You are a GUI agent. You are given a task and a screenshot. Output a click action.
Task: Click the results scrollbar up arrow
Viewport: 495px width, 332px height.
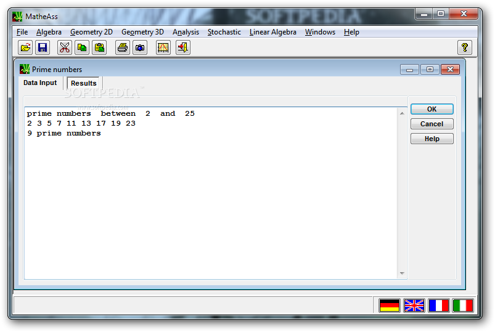click(402, 113)
